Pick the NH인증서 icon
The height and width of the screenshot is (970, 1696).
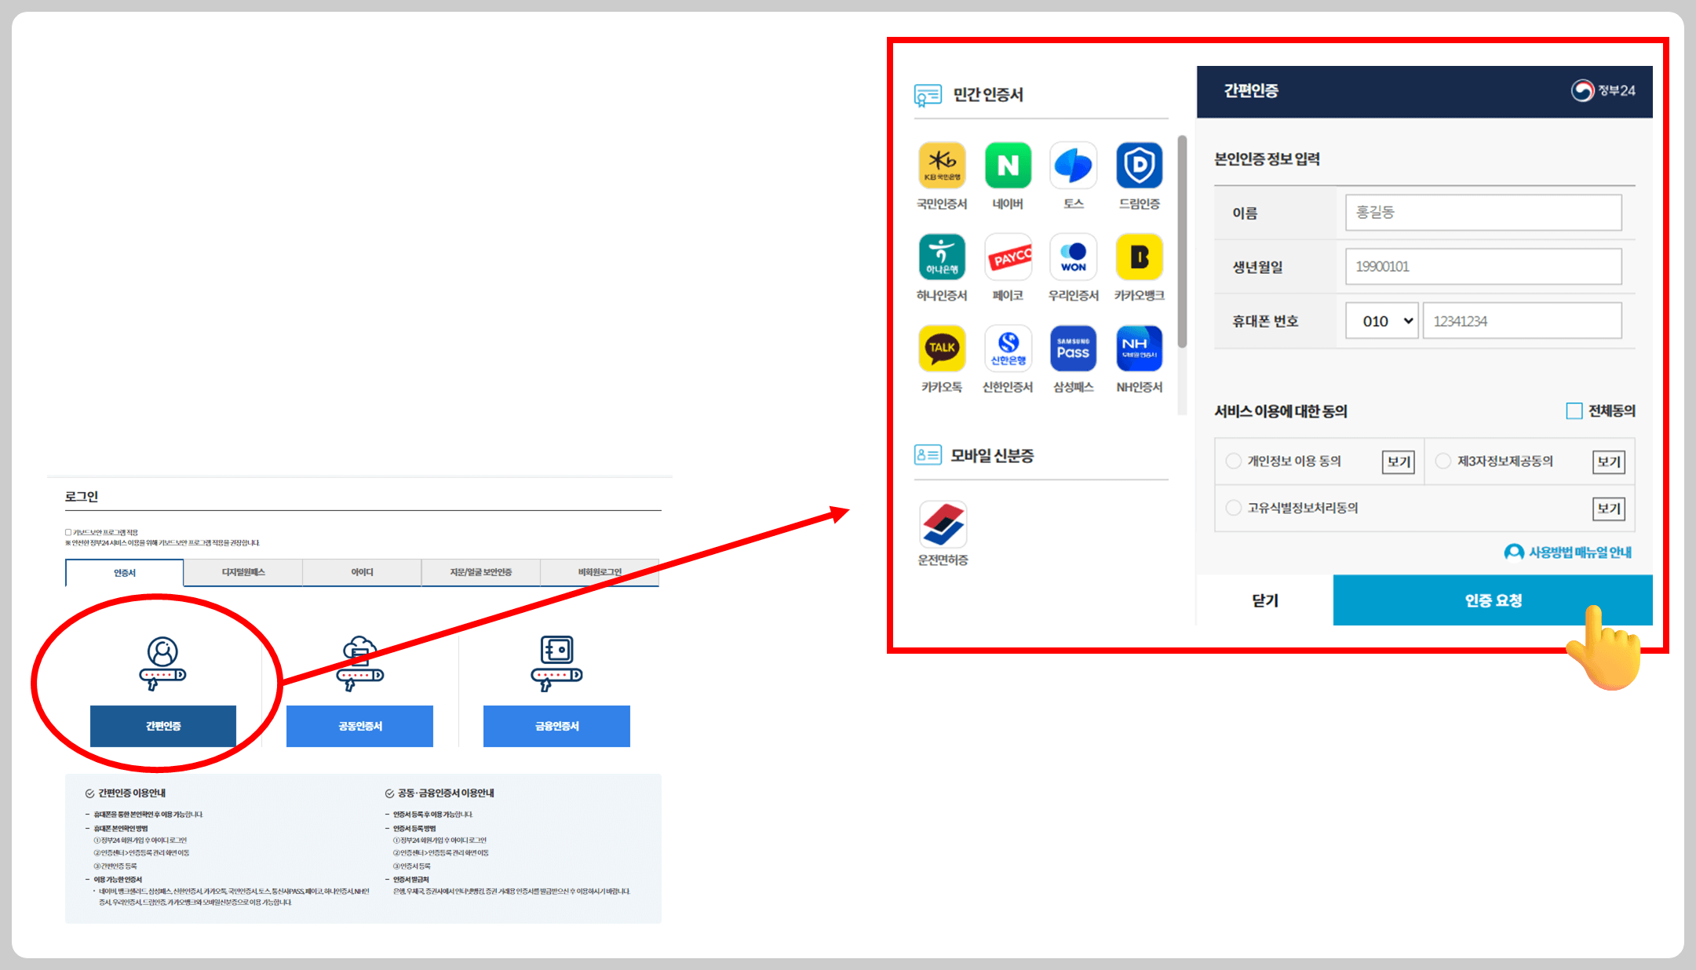point(1139,348)
